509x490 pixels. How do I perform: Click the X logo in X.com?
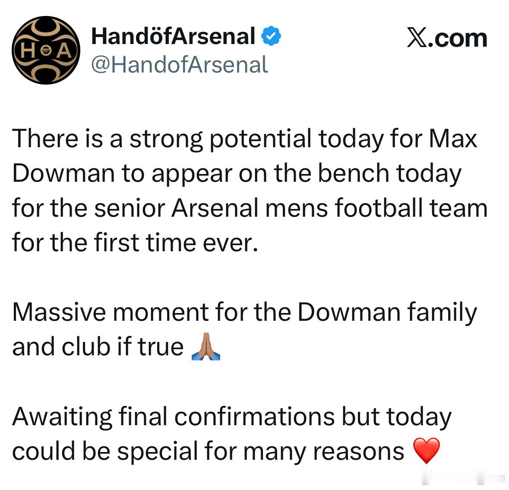[417, 39]
